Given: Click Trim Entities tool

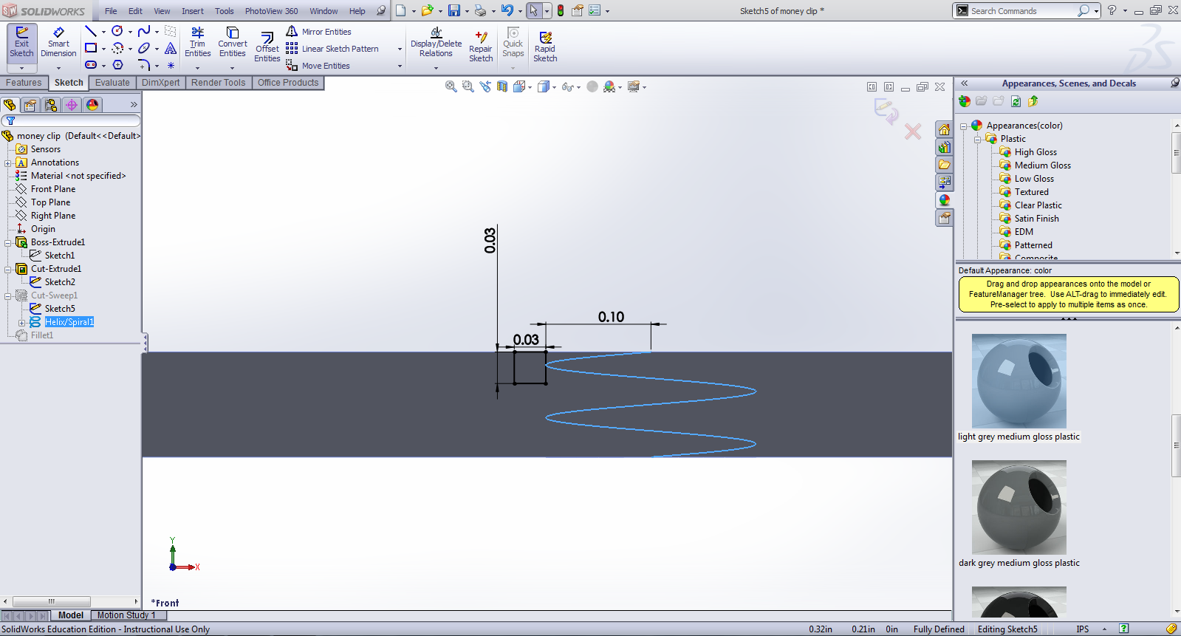Looking at the screenshot, I should point(197,43).
